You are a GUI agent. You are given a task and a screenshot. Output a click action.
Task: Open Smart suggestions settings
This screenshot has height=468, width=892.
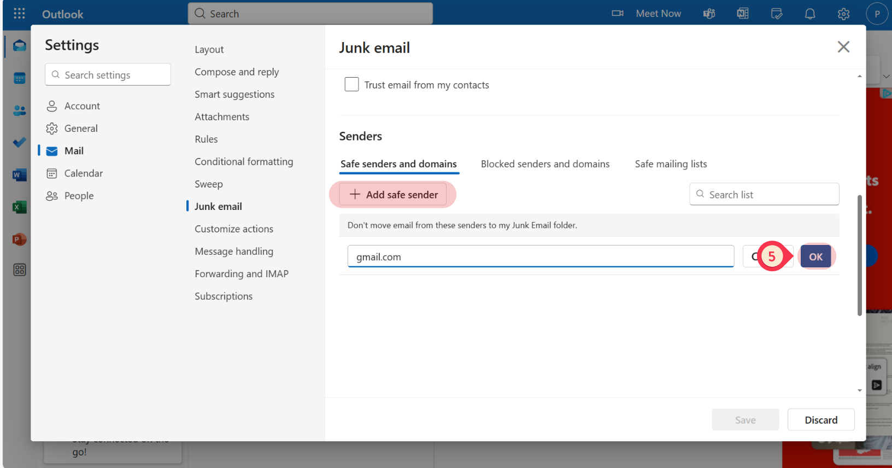click(x=234, y=94)
